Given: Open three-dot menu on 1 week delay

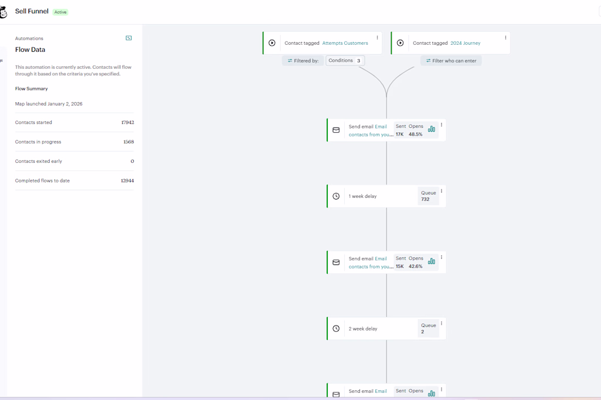Looking at the screenshot, I should (x=441, y=191).
